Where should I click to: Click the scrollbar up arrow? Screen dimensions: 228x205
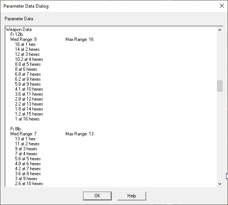click(x=220, y=30)
